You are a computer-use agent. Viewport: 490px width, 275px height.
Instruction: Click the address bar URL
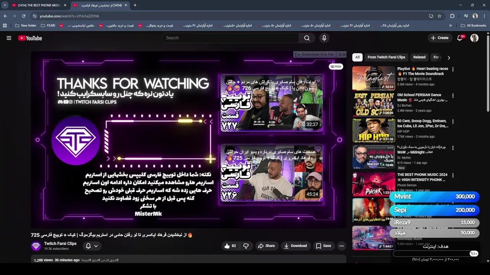pyautogui.click(x=69, y=16)
